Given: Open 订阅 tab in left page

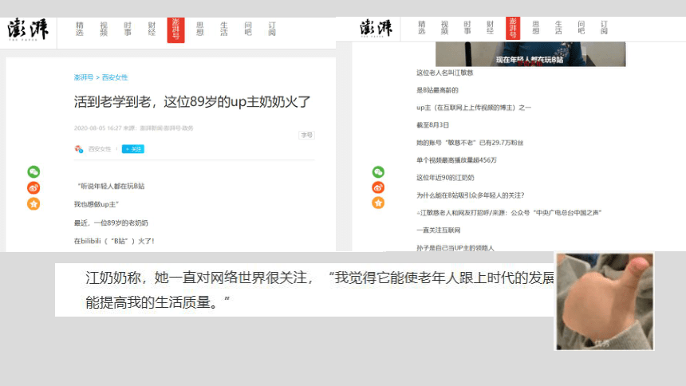Looking at the screenshot, I should [272, 29].
